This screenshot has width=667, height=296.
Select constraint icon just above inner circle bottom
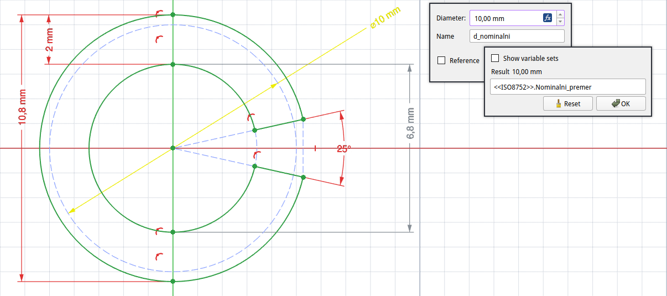(160, 230)
